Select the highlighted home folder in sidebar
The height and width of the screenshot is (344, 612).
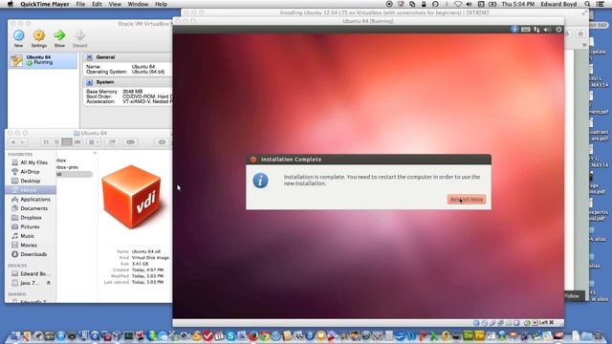(31, 190)
